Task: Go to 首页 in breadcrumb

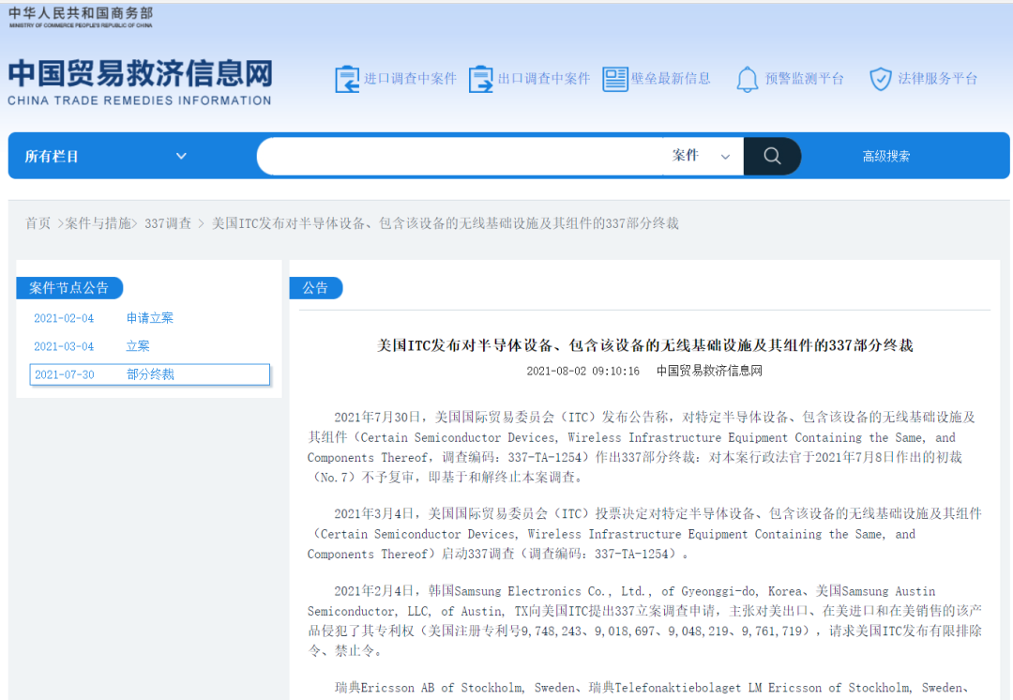Action: tap(38, 223)
